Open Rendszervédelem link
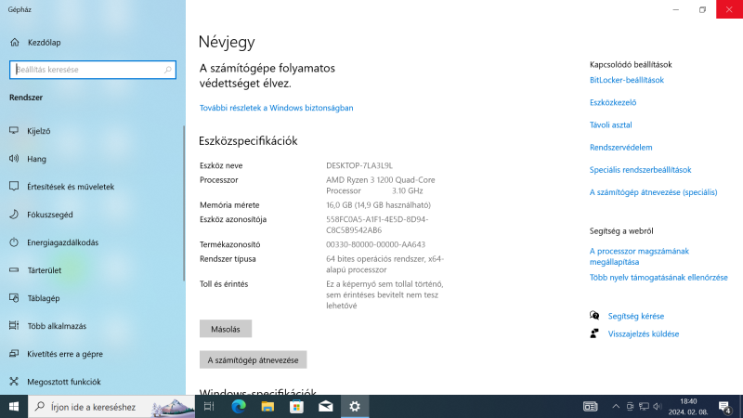Screen dimensions: 743x418 tap(620, 147)
